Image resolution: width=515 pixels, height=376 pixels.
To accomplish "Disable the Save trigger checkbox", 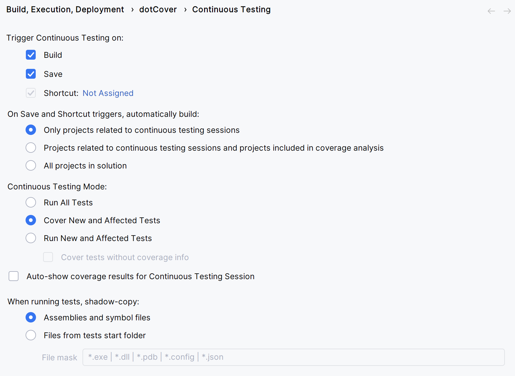I will (31, 74).
